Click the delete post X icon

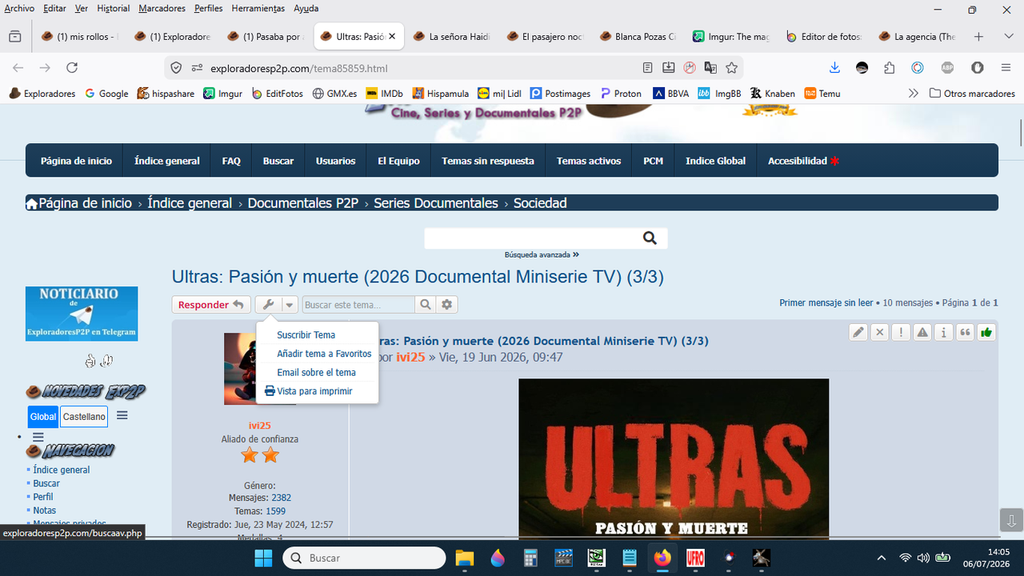(880, 332)
